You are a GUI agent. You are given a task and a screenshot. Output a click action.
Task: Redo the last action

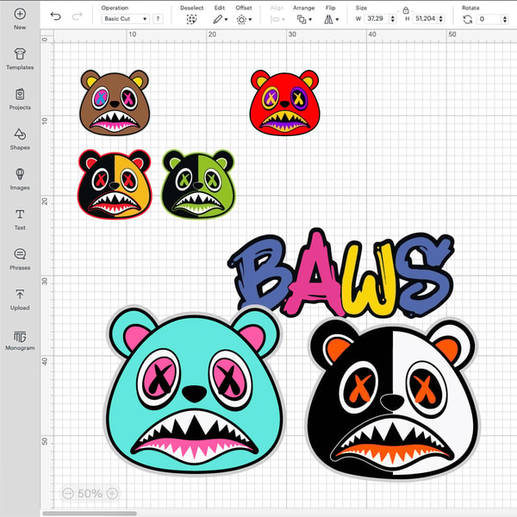(77, 16)
